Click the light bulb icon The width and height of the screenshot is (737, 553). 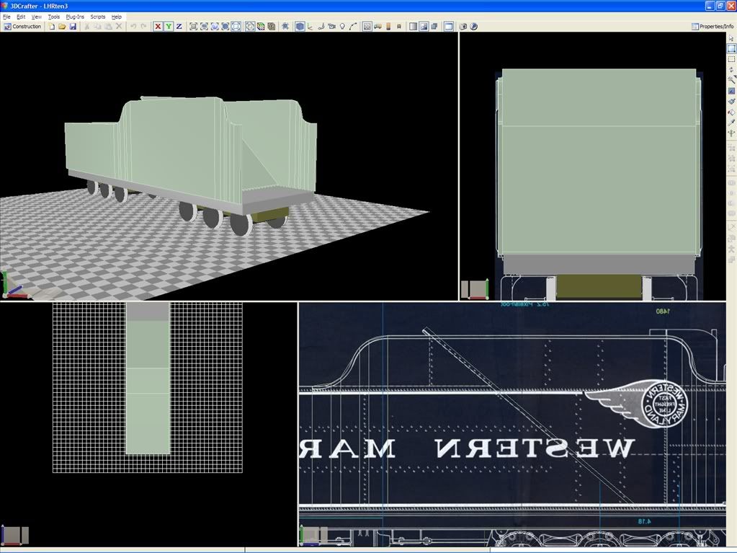pos(343,27)
